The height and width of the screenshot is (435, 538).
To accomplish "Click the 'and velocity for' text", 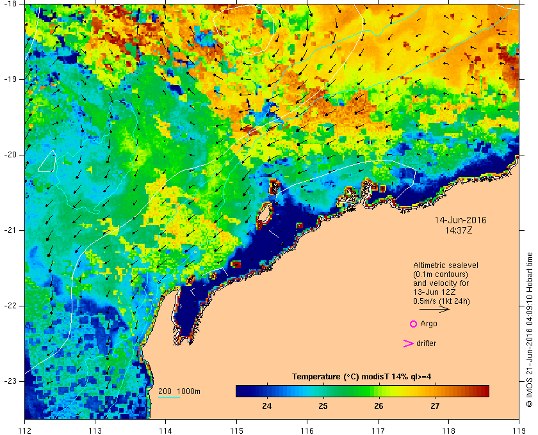I will (441, 283).
